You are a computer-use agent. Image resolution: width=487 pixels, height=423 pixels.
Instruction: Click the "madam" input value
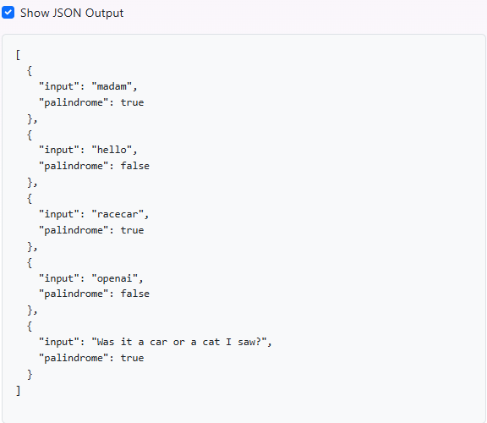112,86
